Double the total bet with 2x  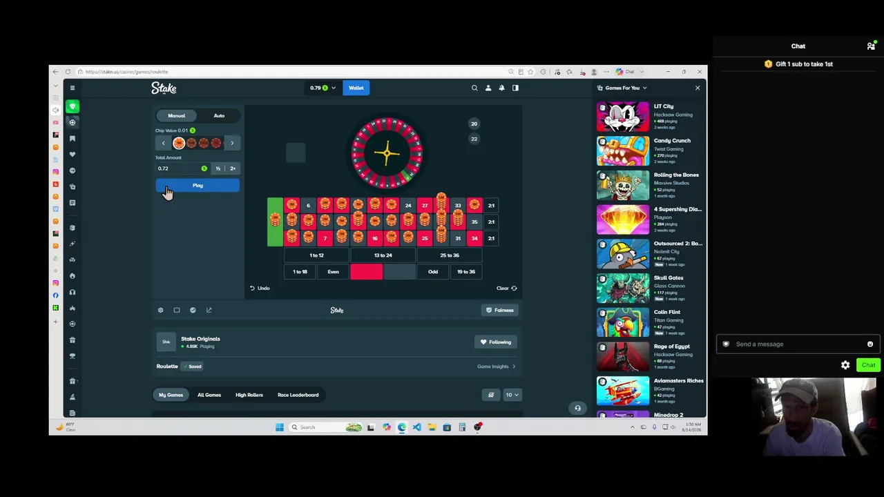pos(233,168)
